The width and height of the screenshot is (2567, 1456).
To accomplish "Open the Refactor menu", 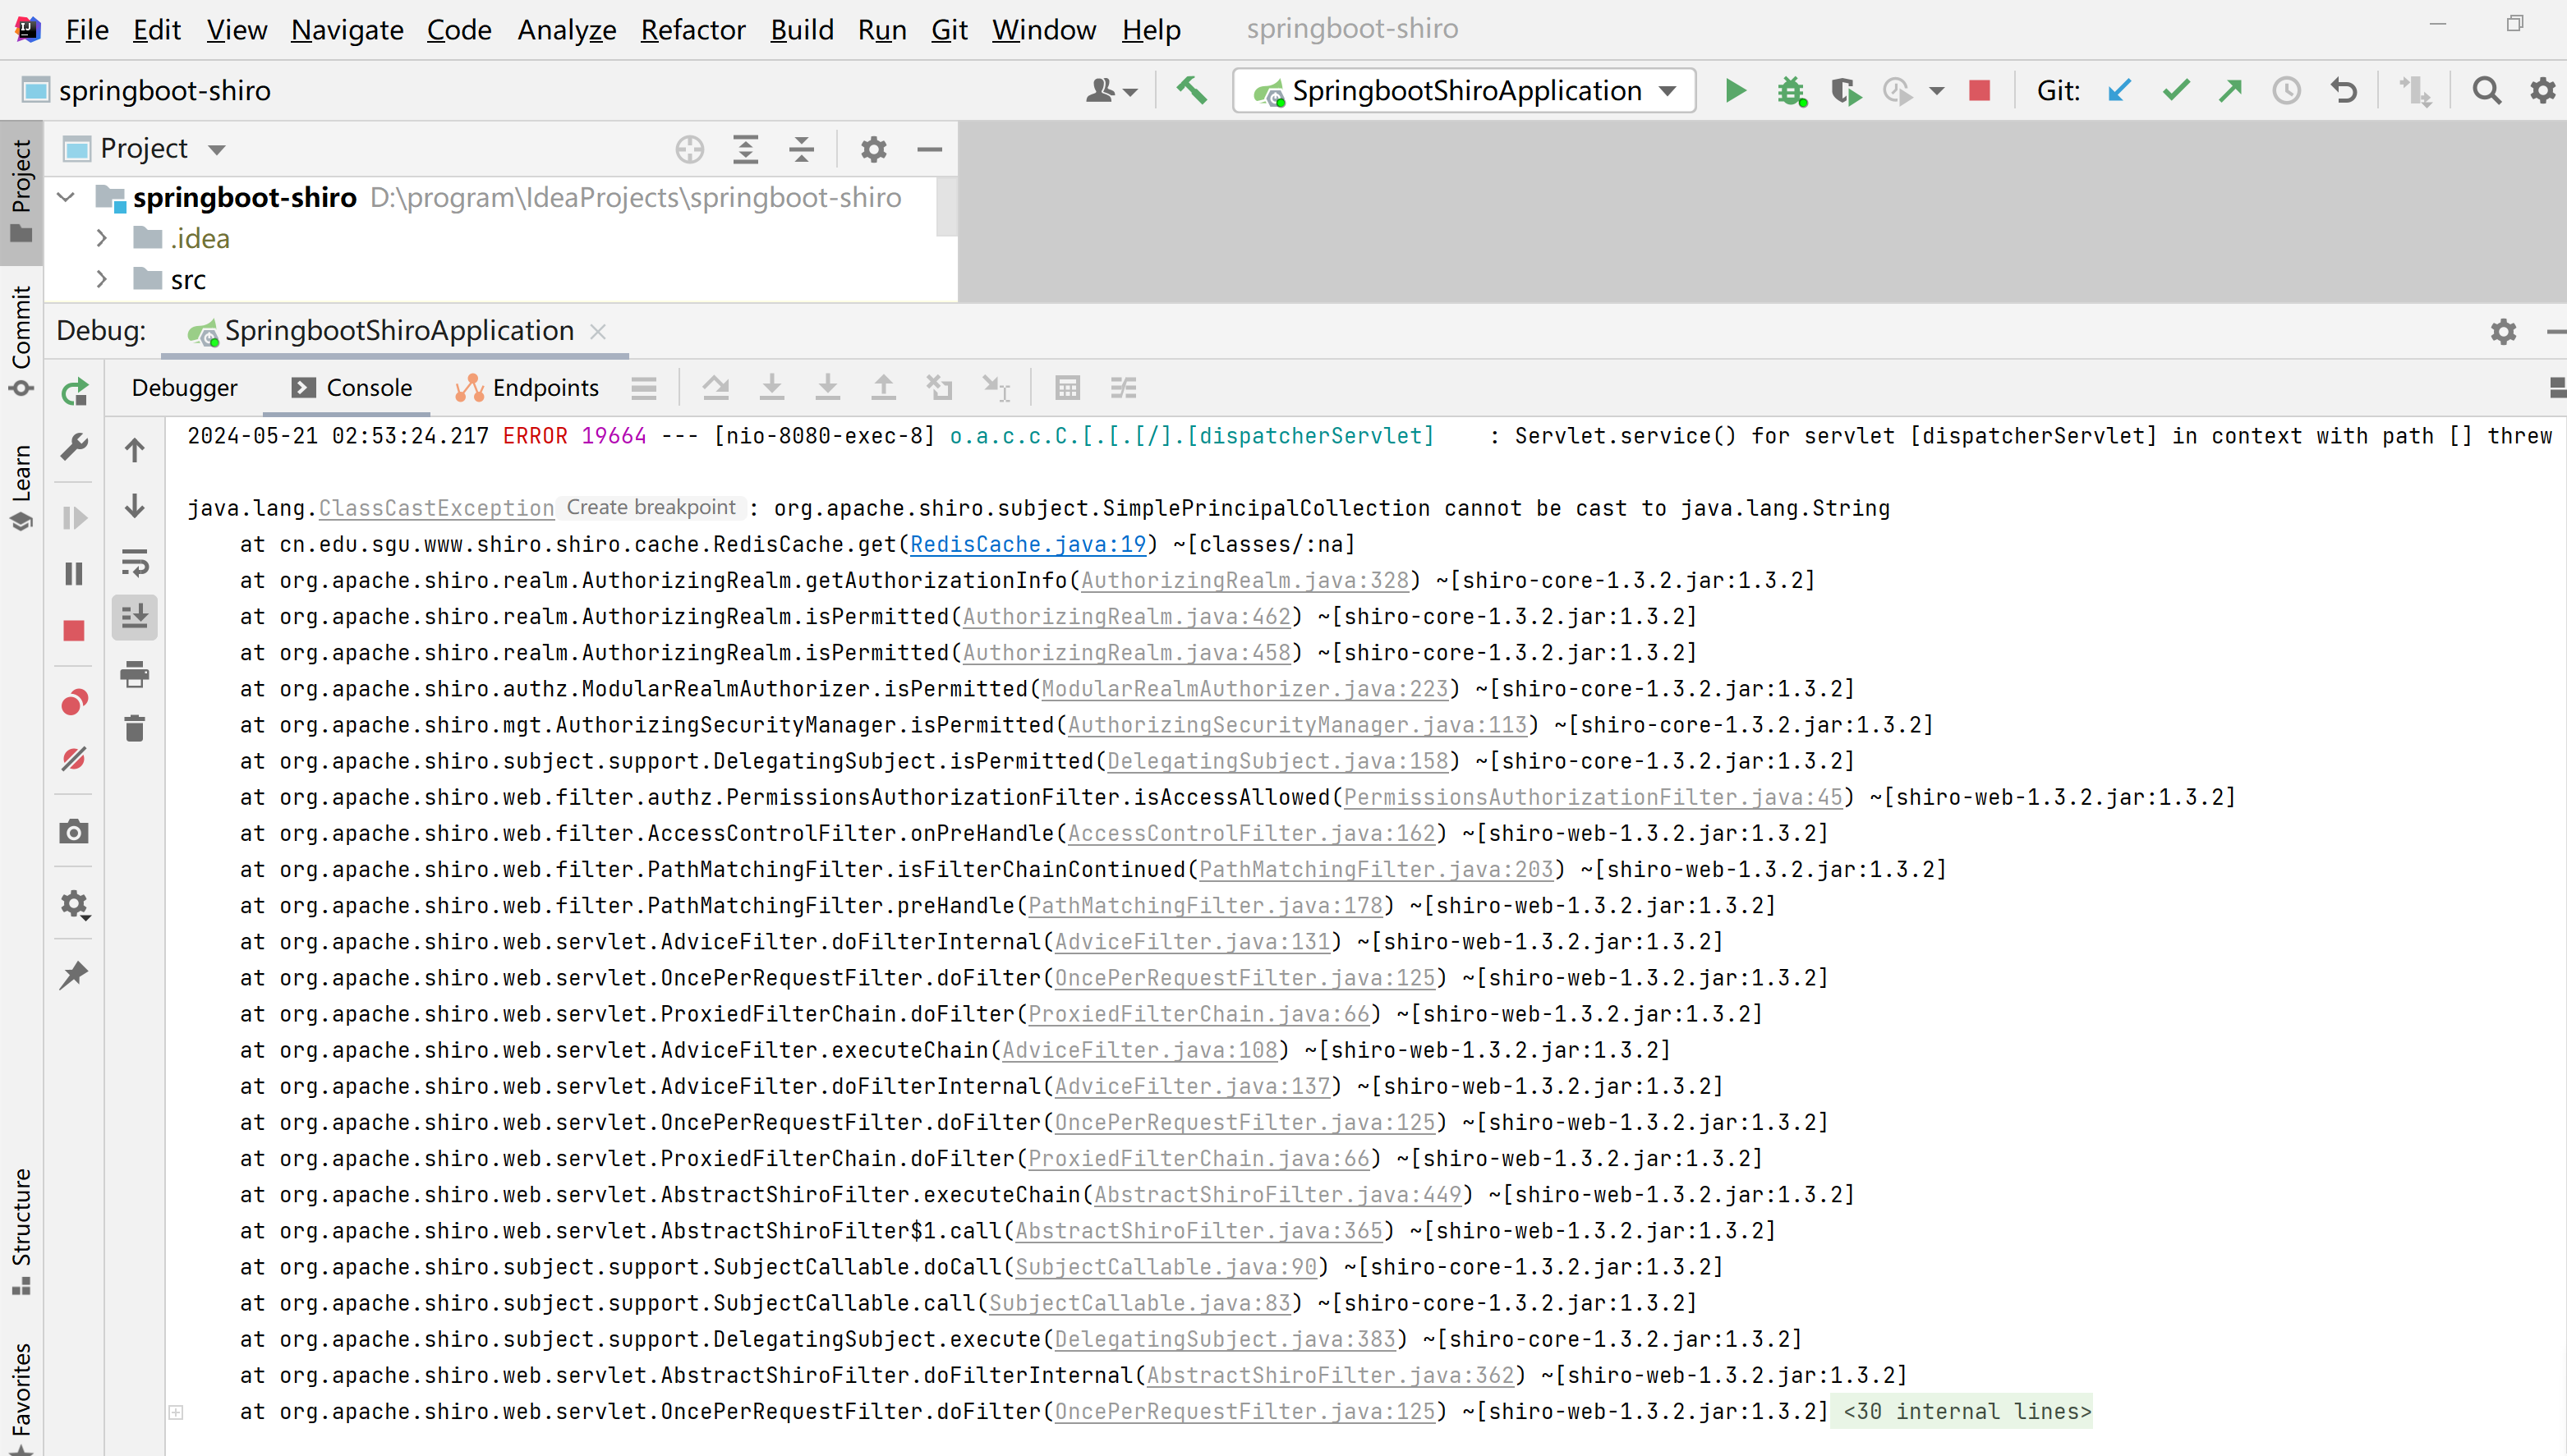I will [x=693, y=29].
